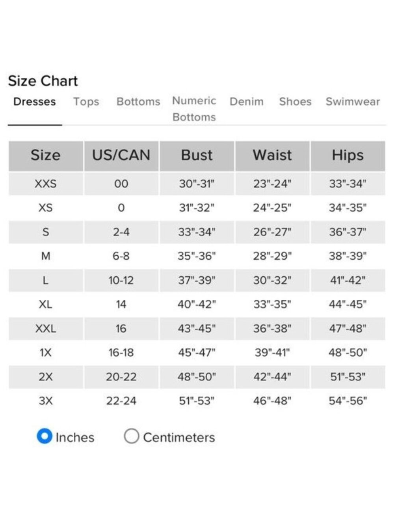Click the 3X size row label
The image size is (394, 526).
(x=46, y=401)
